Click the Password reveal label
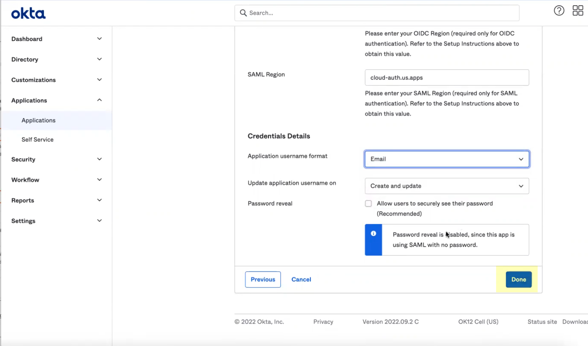 pos(270,204)
